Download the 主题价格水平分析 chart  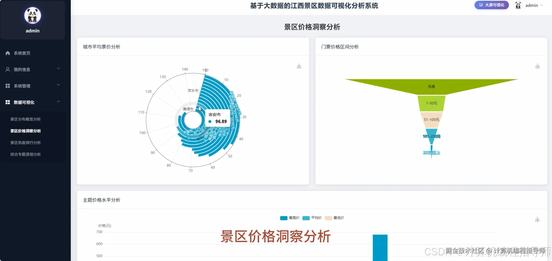point(538,219)
